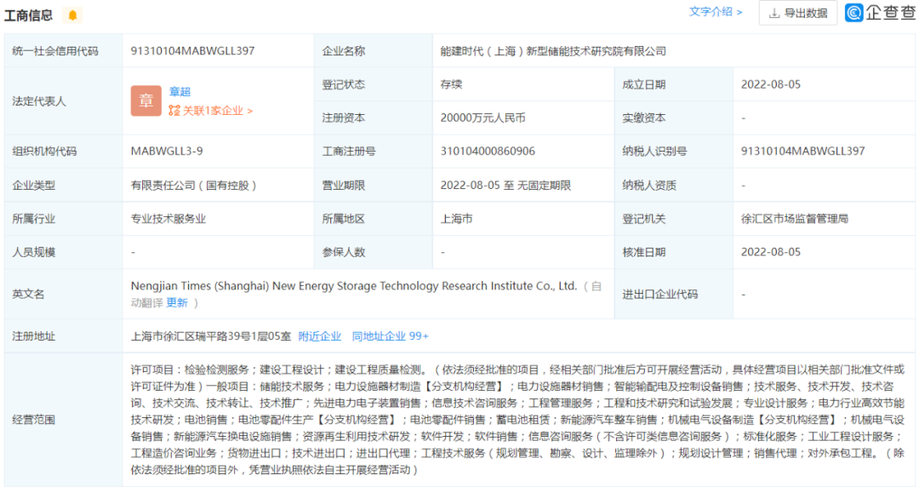Click the 工商信息 section heading
The image size is (919, 487).
pos(28,15)
